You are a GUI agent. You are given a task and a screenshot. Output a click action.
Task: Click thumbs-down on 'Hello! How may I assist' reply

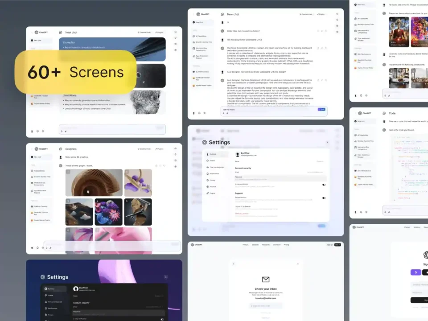tap(327, 31)
